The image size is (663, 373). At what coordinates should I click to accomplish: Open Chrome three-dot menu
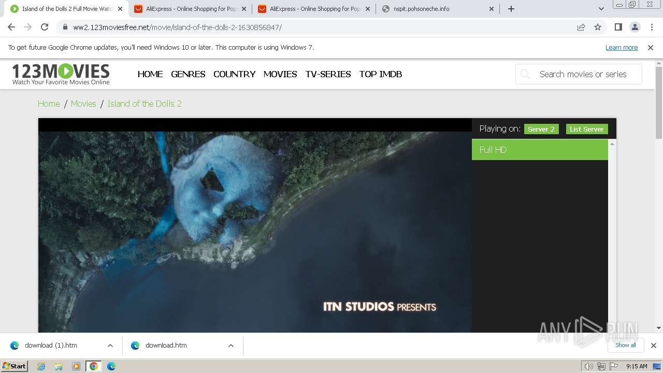[x=651, y=27]
